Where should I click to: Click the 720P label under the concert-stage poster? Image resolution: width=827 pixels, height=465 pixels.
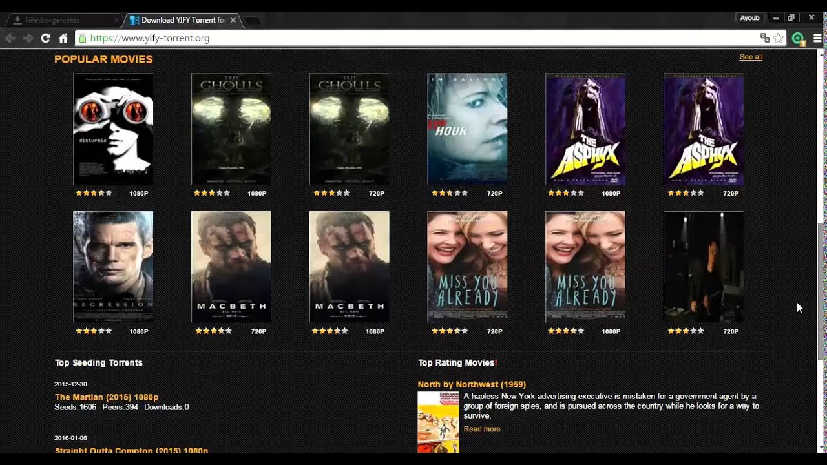(x=731, y=331)
